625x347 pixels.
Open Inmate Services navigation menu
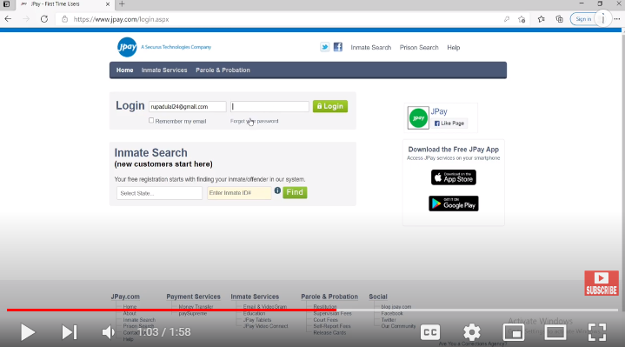[164, 70]
